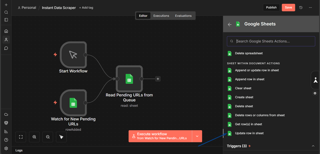The height and width of the screenshot is (154, 320).
Task: Open the Logs panel bar
Action: (x=117, y=150)
